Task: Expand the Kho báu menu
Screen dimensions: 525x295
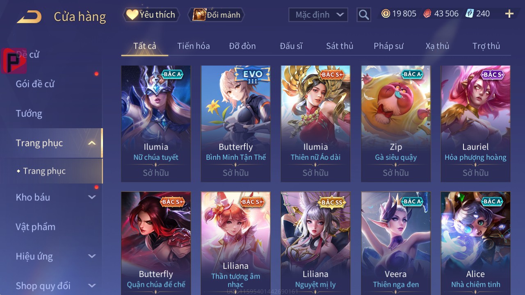Action: 92,197
